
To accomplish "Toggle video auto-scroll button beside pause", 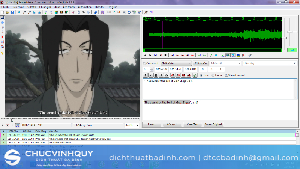I will 18,125.
